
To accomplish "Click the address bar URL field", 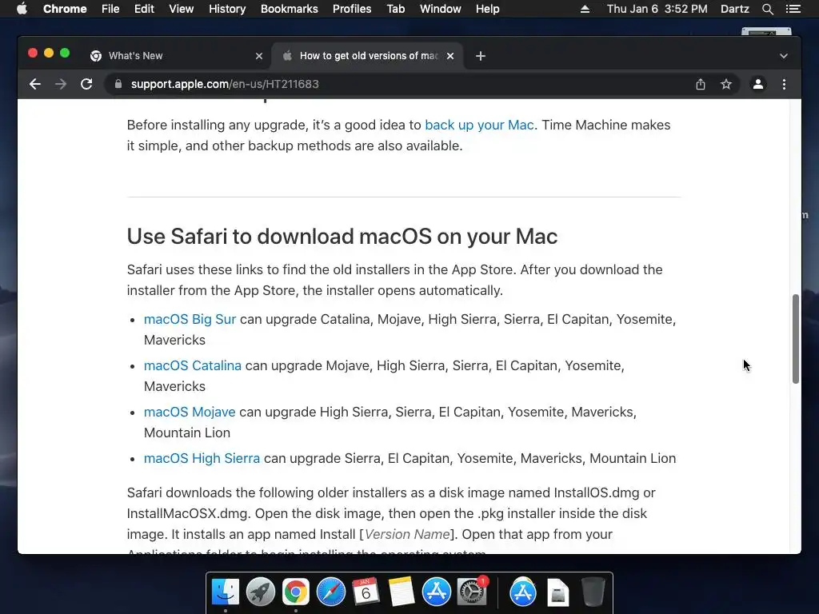I will coord(402,84).
